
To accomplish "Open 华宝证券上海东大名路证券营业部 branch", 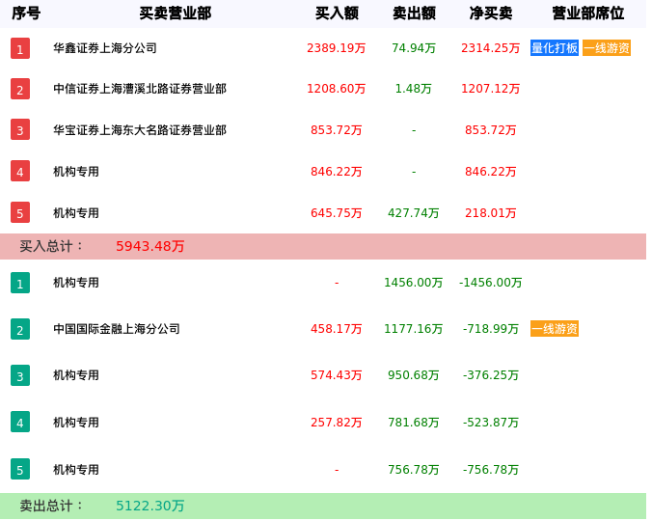I will [140, 130].
